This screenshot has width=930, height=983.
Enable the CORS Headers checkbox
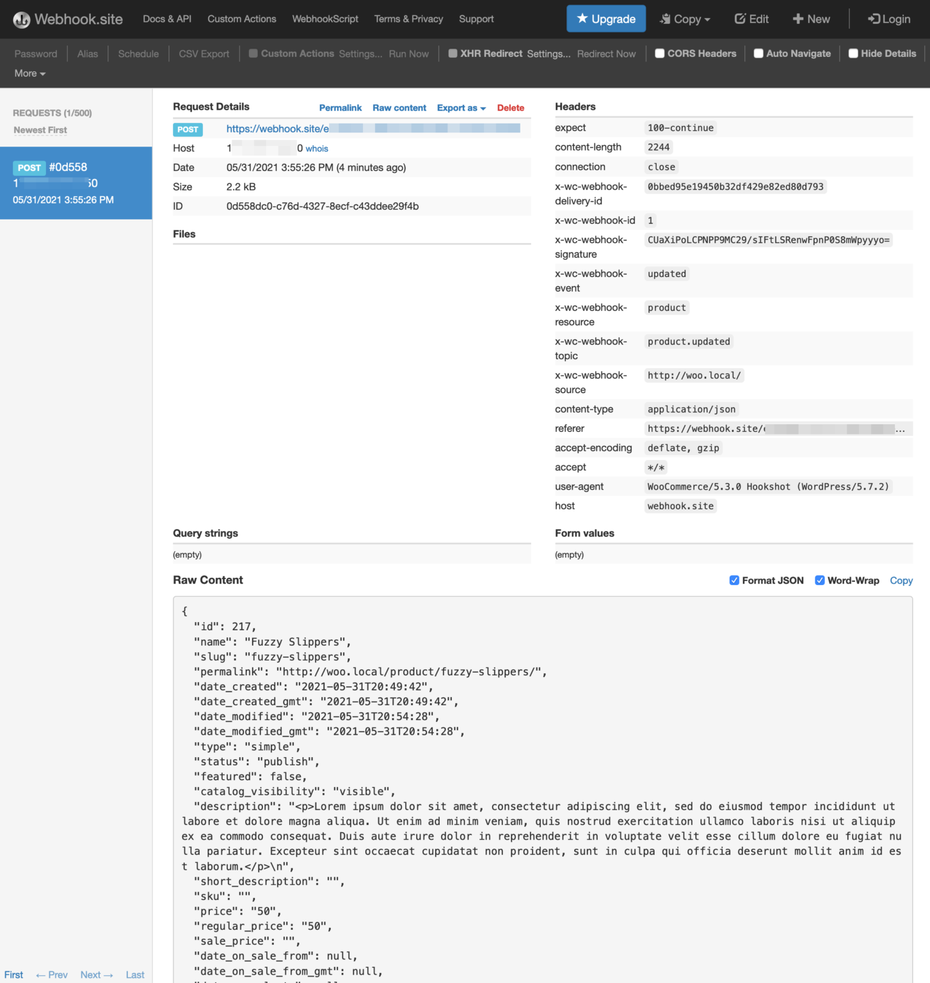tap(660, 53)
